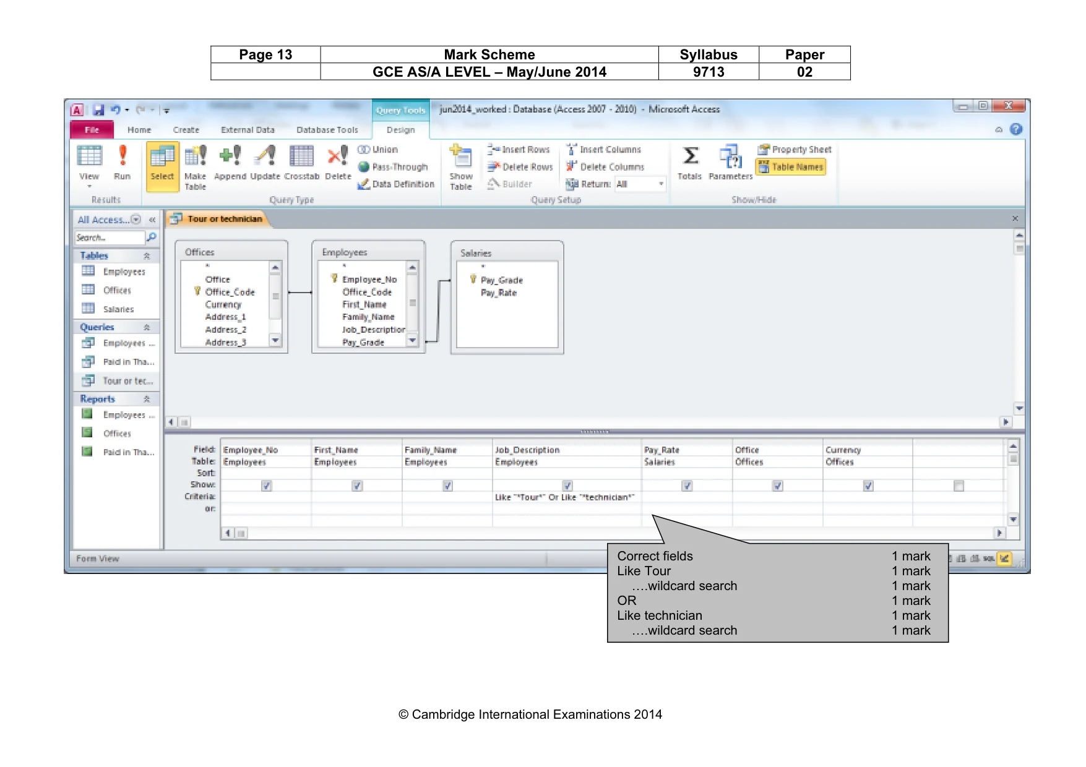Image resolution: width=1086 pixels, height=767 pixels.
Task: Toggle Show checkbox under Family_Name
Action: pos(447,486)
